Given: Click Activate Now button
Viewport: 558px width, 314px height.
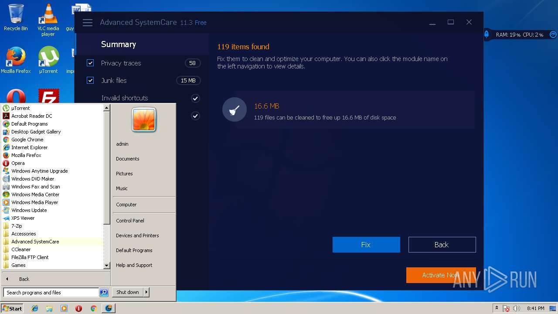Looking at the screenshot, I should point(441,275).
